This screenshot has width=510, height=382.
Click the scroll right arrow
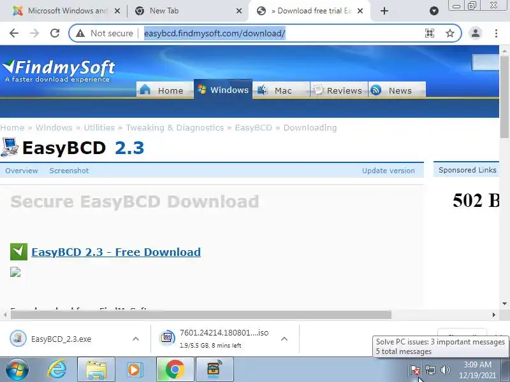pos(493,315)
